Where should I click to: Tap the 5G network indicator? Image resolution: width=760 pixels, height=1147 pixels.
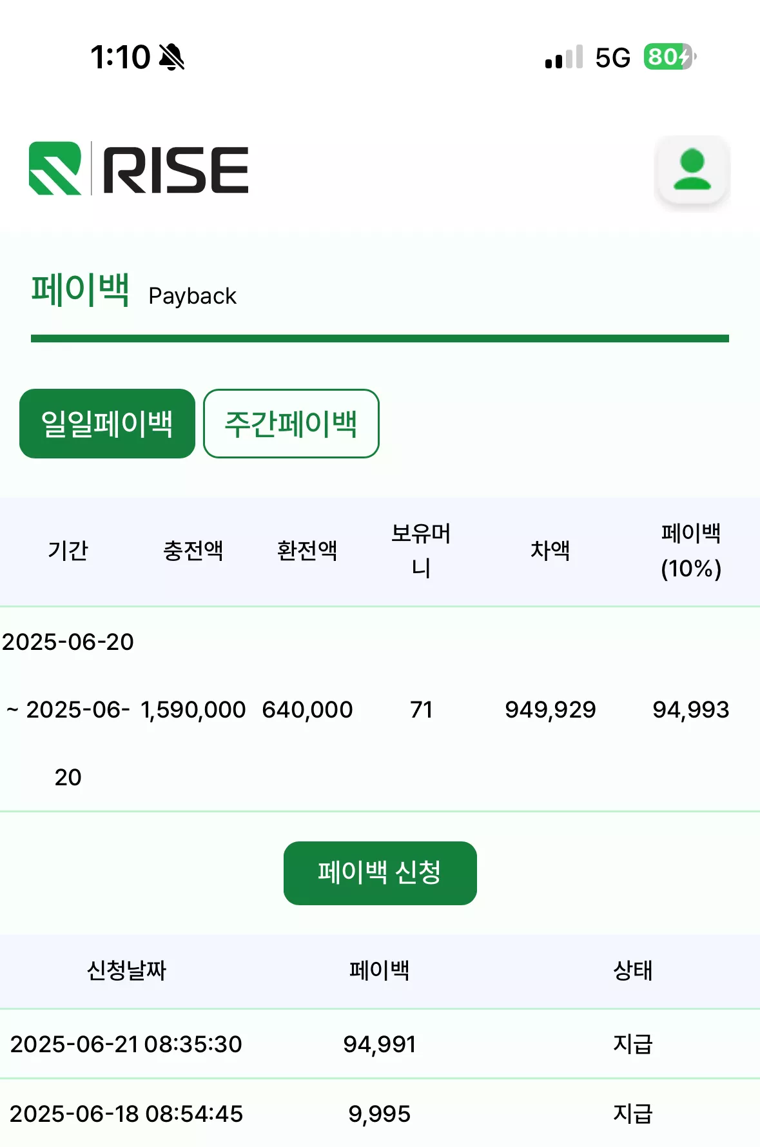[612, 57]
